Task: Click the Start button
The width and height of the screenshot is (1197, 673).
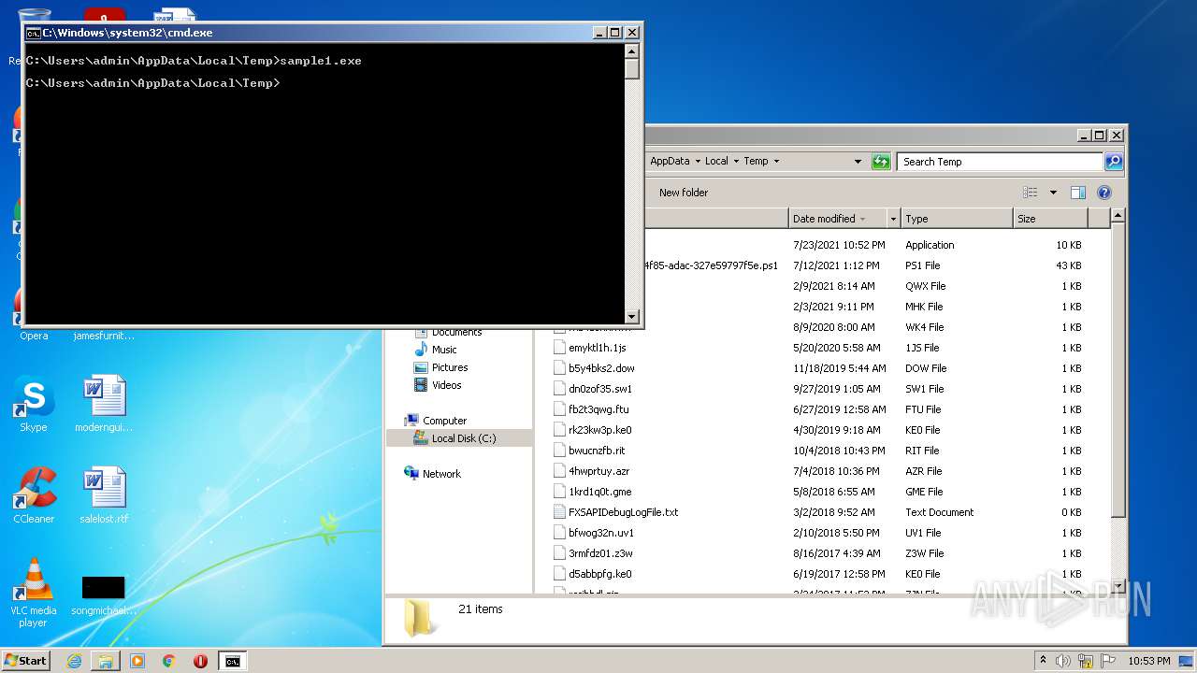Action: click(25, 660)
